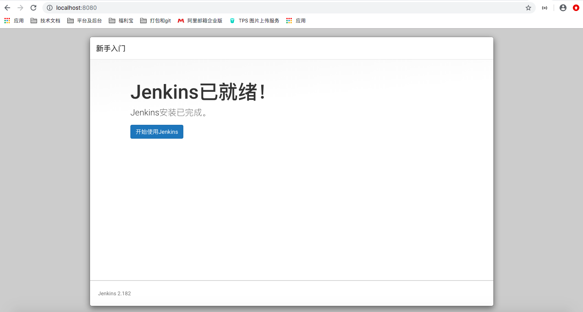Viewport: 583px width, 312px height.
Task: Click the red update arrow icon
Action: tap(576, 8)
